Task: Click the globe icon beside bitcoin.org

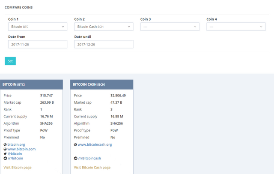Action: [5, 144]
